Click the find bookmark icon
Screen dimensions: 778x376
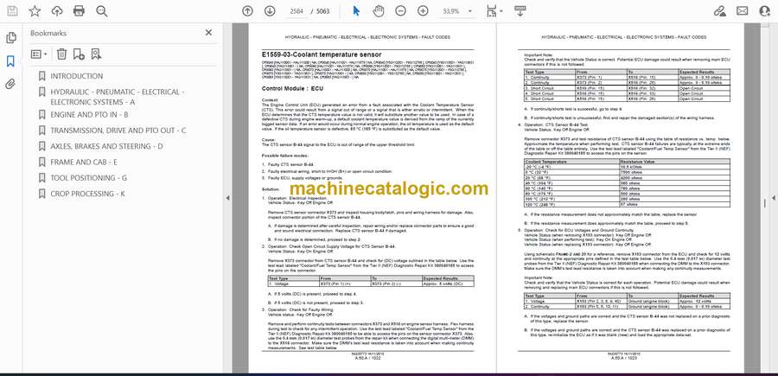tap(96, 54)
